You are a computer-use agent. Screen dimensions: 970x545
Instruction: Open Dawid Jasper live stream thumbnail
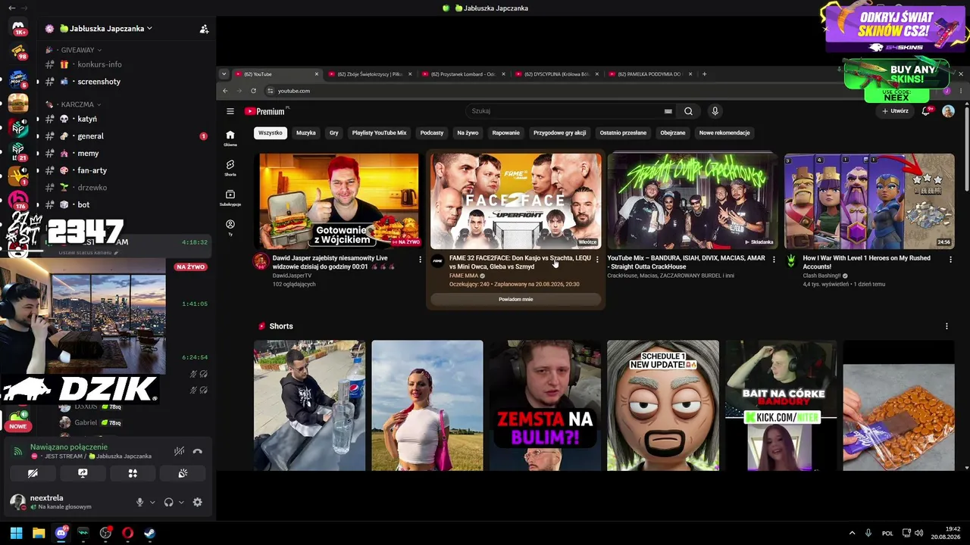pyautogui.click(x=339, y=201)
